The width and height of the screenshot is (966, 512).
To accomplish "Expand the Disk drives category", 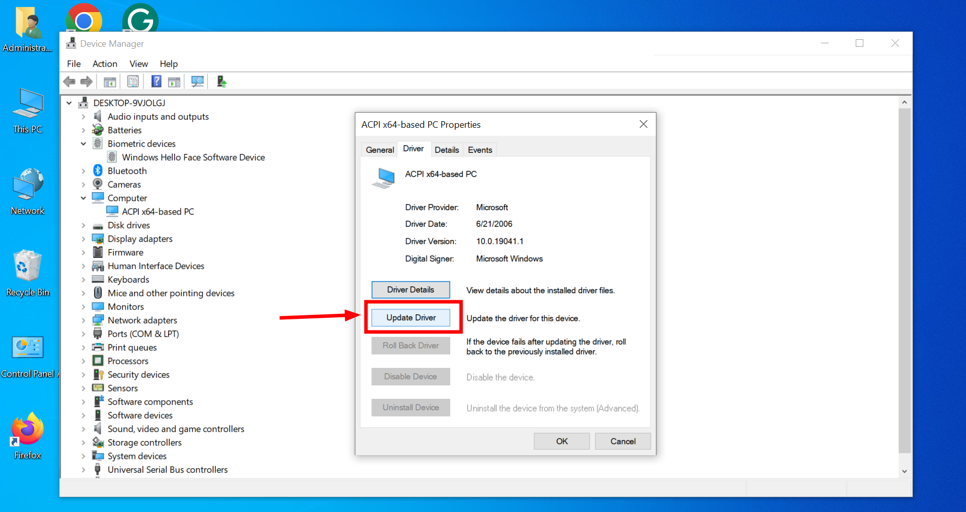I will [84, 225].
